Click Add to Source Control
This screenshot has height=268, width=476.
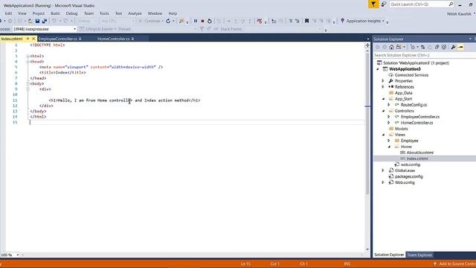454,264
